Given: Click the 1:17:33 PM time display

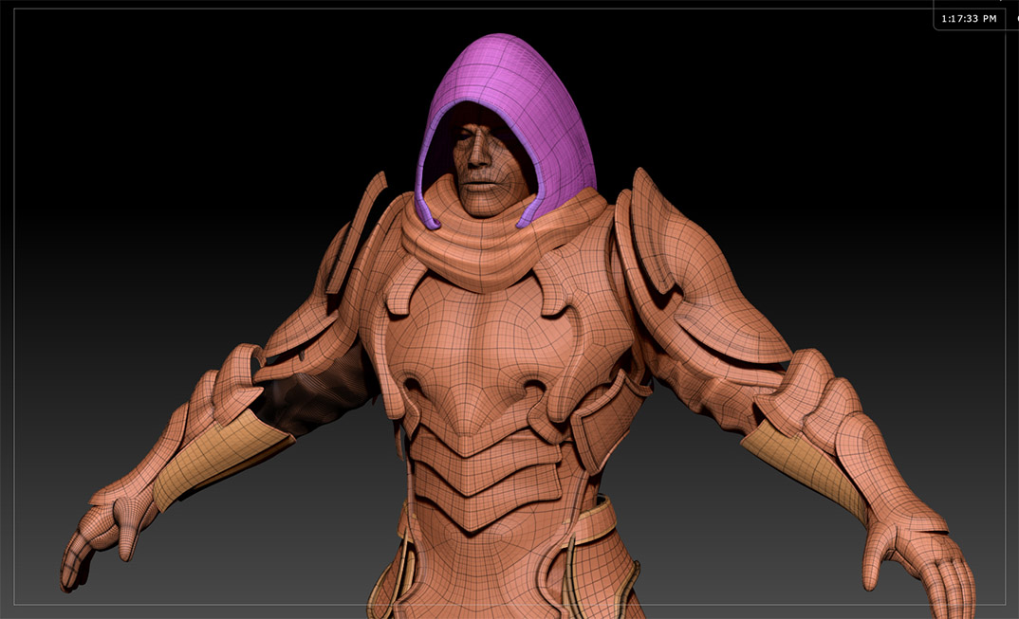Looking at the screenshot, I should [x=969, y=19].
